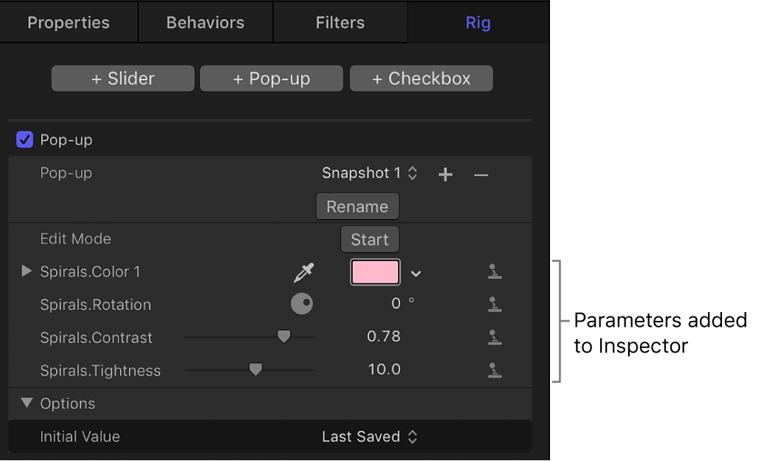Add a new snapshot with the plus icon
The height and width of the screenshot is (461, 770).
tap(445, 174)
